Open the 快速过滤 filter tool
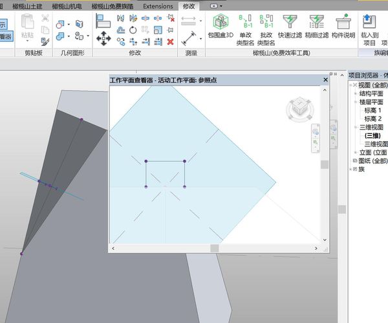Viewport: 388px width, 323px height. (x=290, y=26)
